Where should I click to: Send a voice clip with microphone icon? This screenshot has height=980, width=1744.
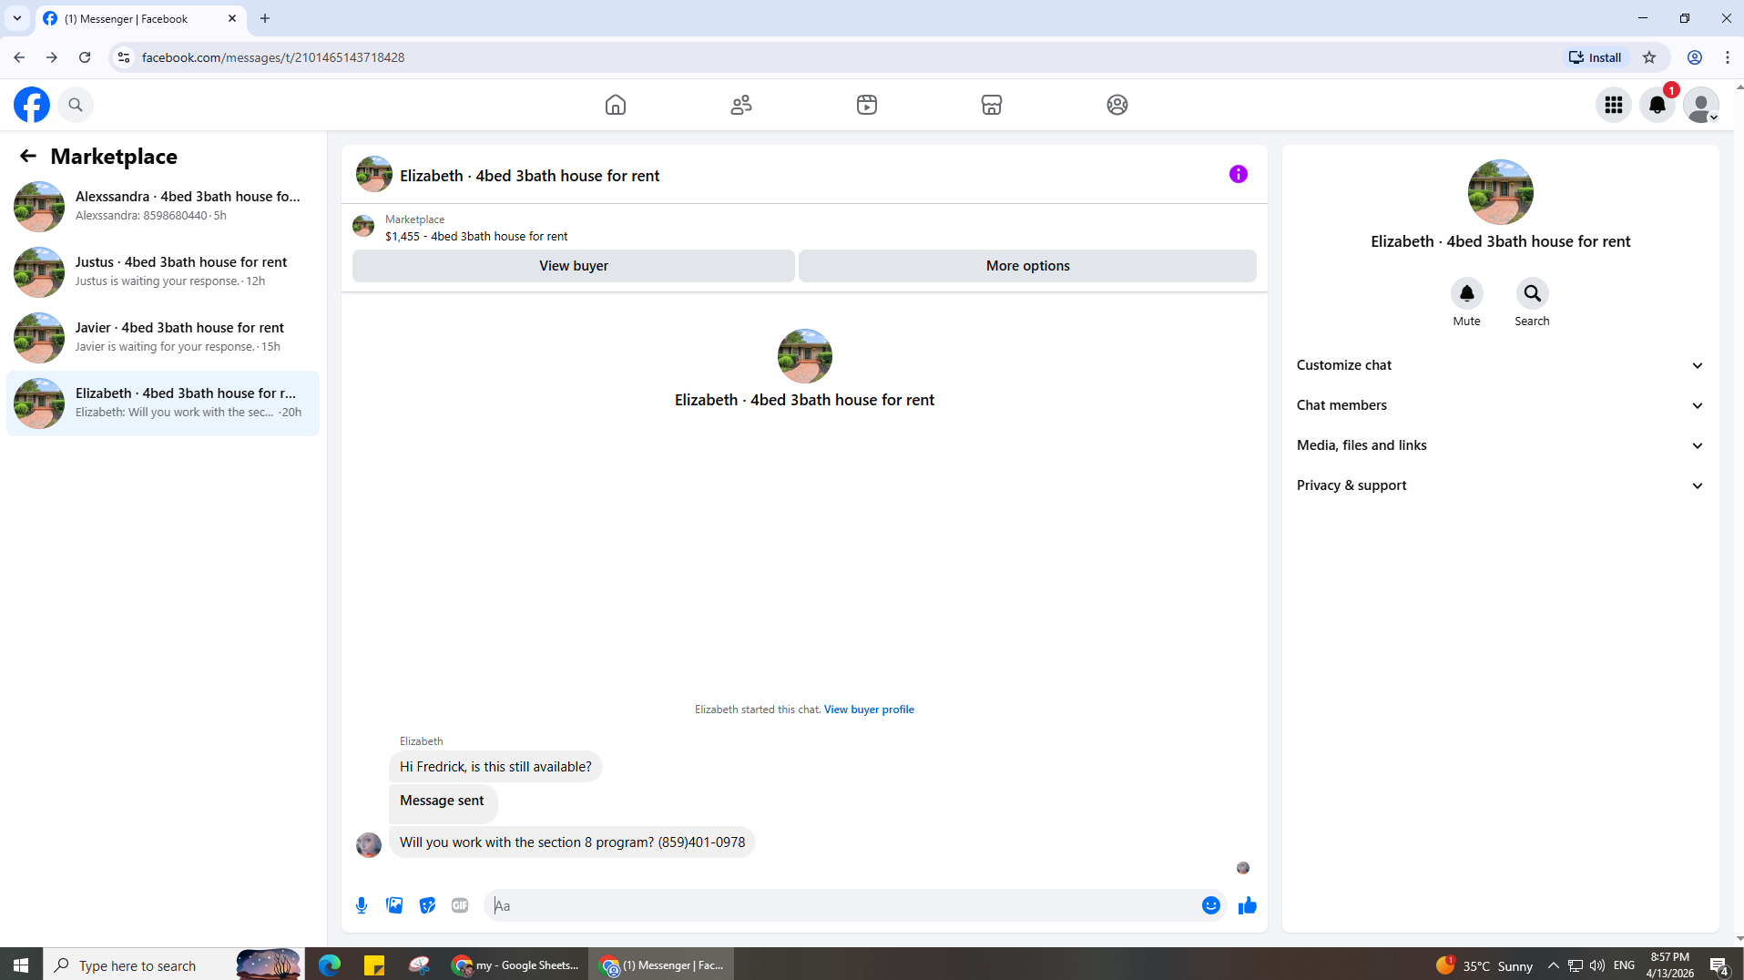pos(362,905)
